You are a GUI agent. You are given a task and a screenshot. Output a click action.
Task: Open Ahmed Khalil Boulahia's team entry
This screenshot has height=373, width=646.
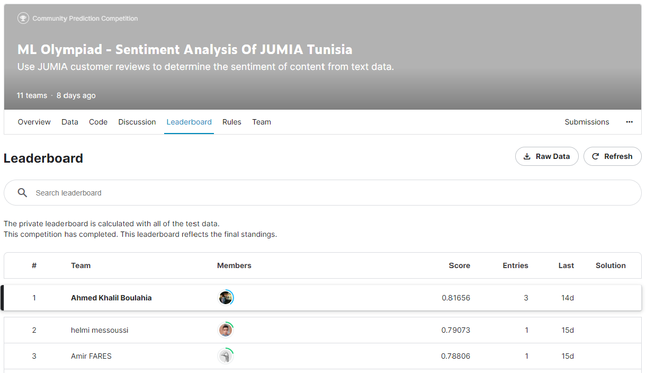[111, 297]
